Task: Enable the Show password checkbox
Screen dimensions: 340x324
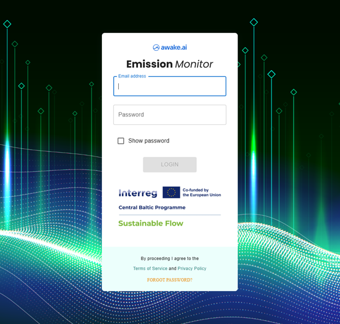Action: [x=120, y=141]
